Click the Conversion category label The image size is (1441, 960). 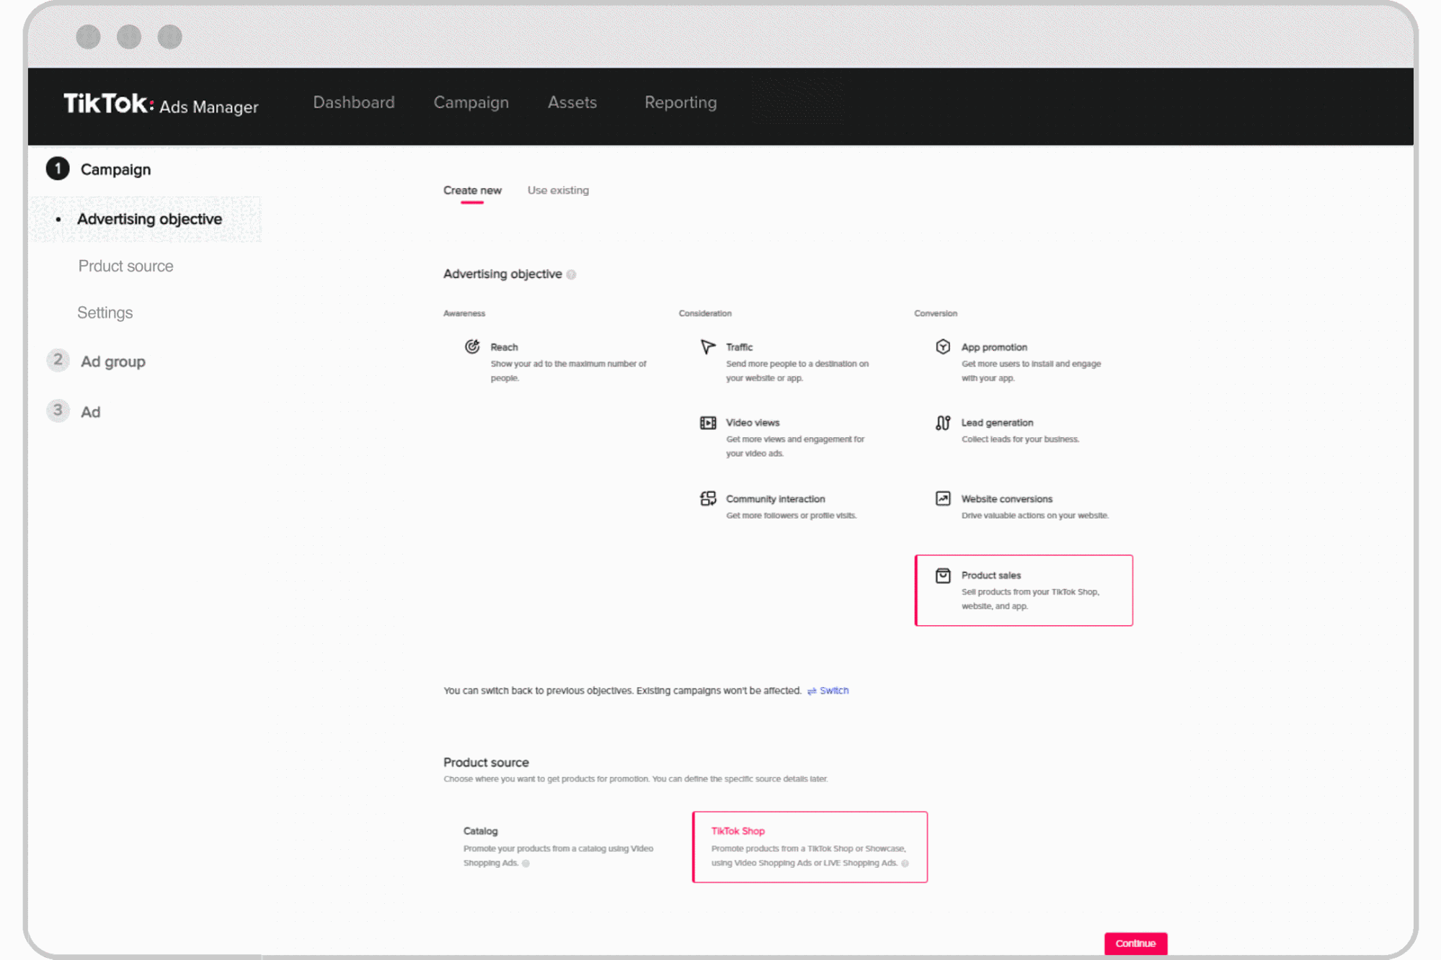click(936, 313)
